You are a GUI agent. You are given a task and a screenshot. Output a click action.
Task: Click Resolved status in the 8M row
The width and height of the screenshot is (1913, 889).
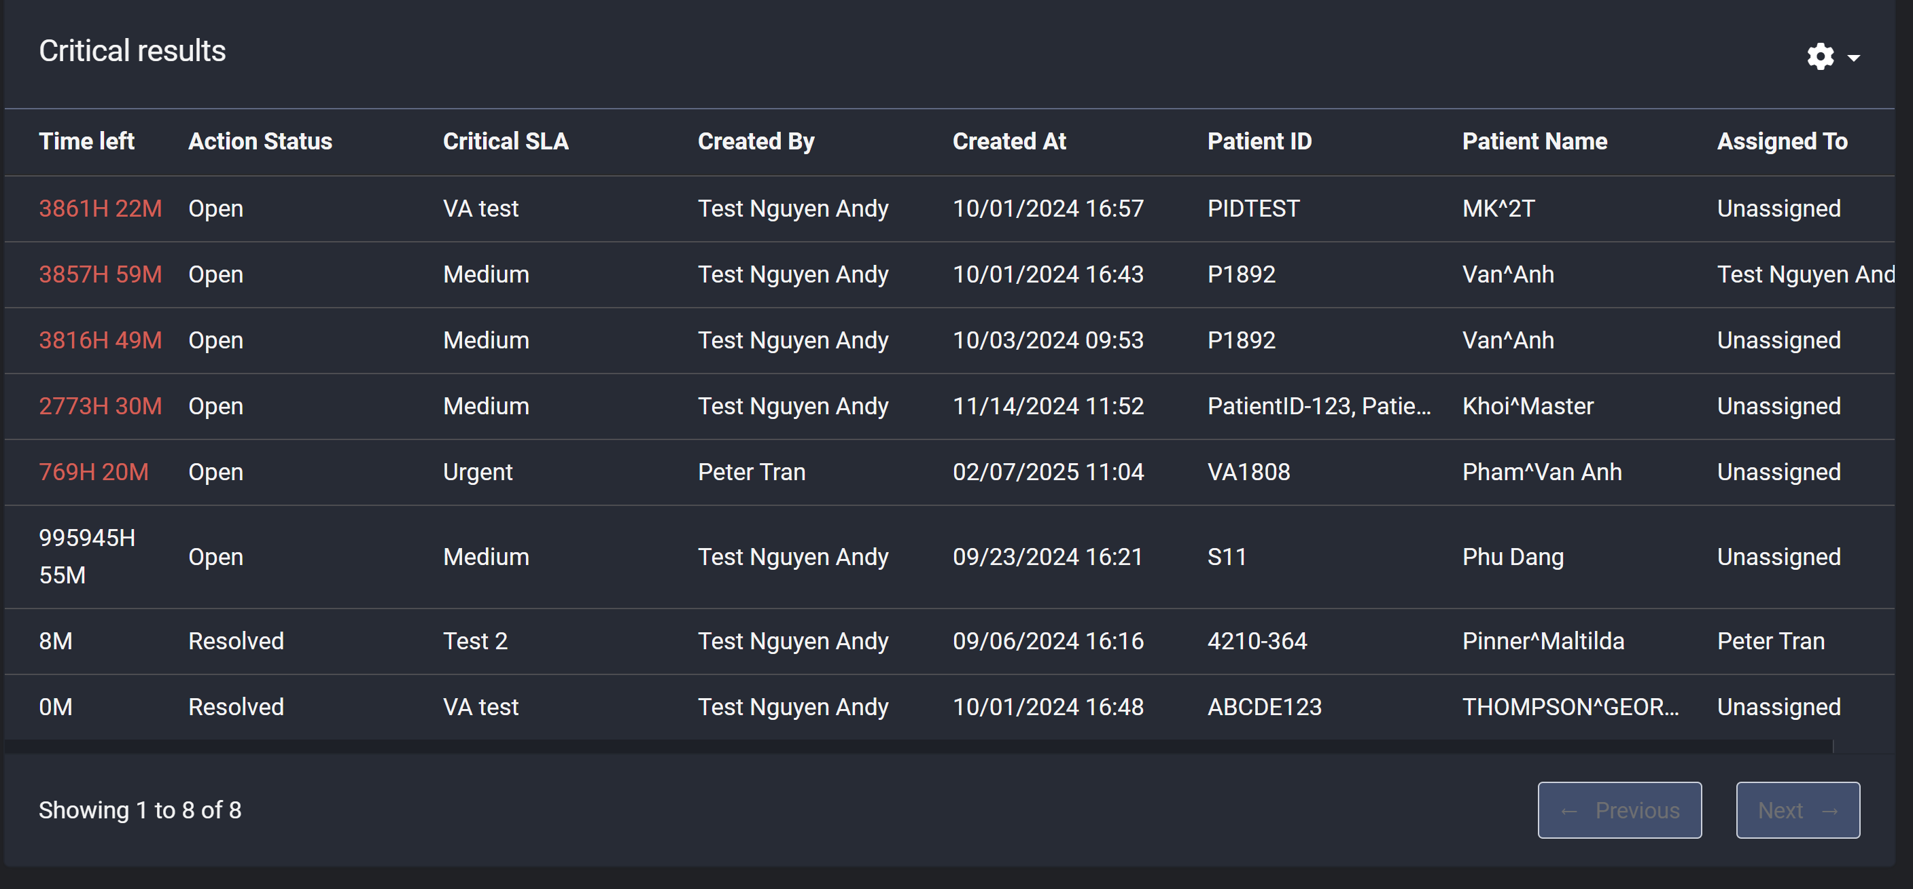(x=236, y=641)
